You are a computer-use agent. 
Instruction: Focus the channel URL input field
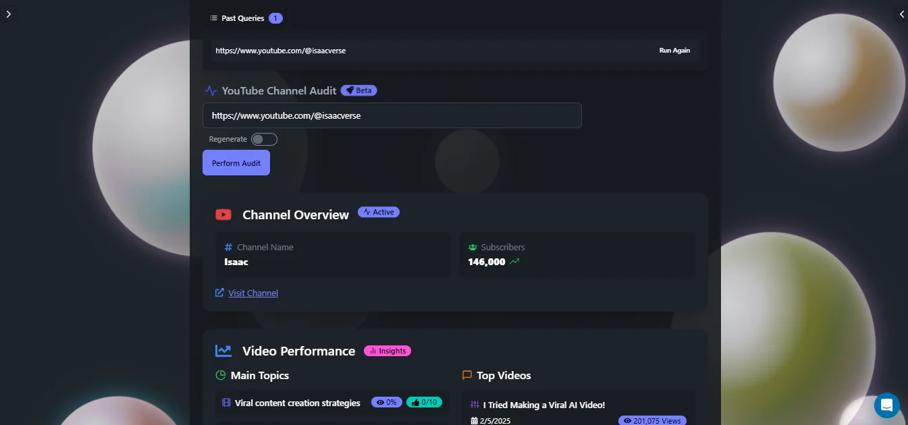[x=392, y=115]
